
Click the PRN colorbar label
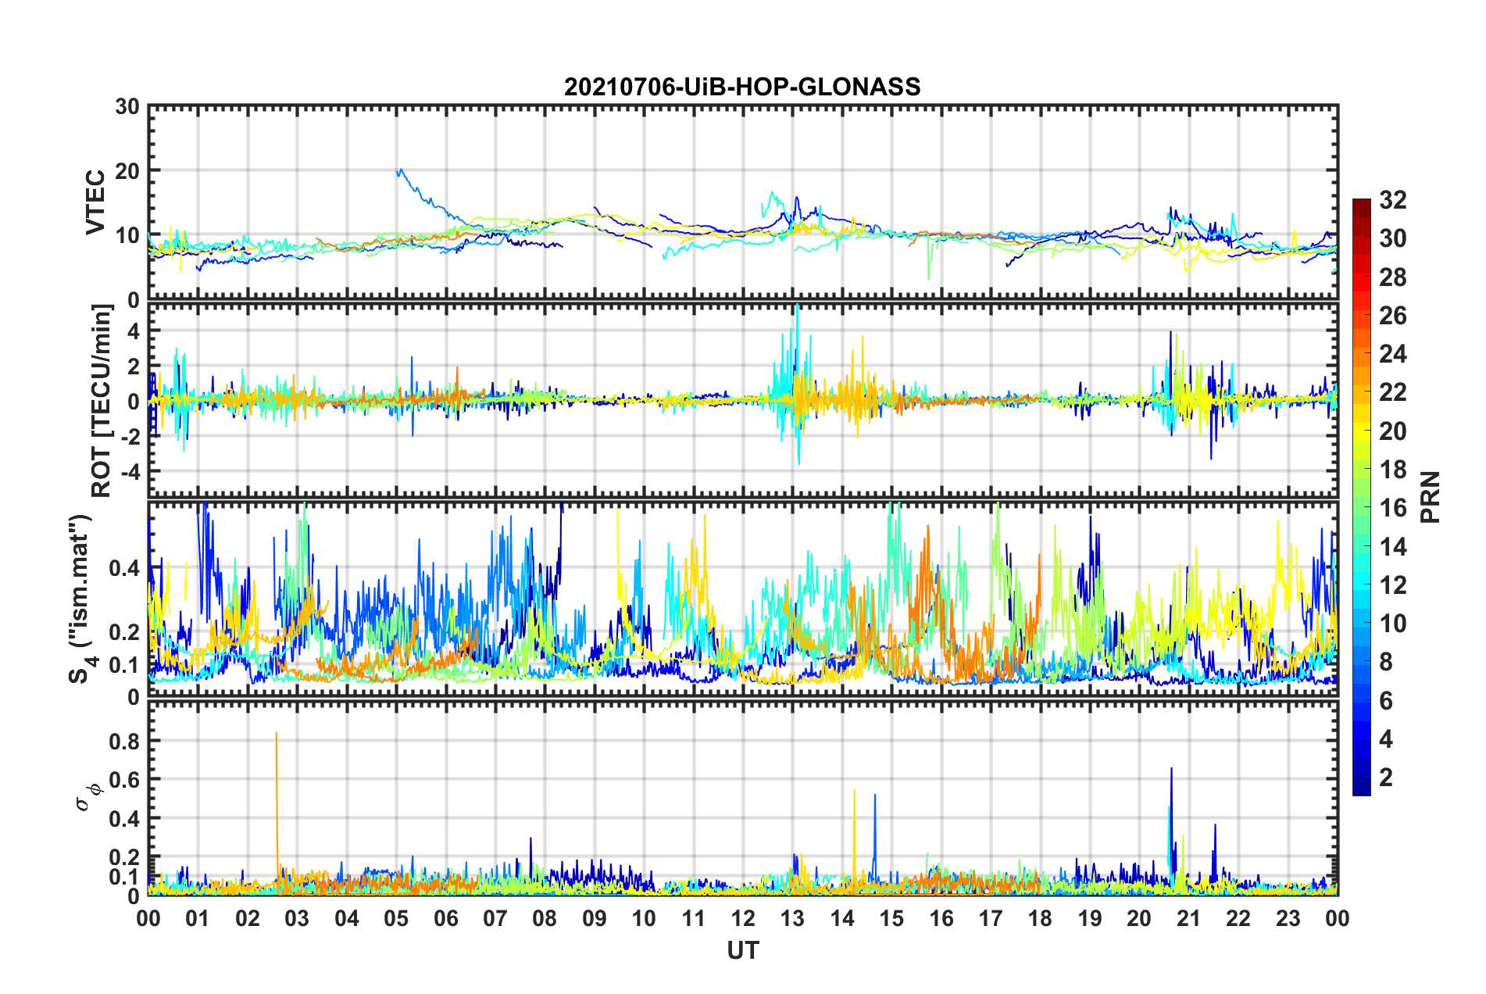tap(1431, 497)
